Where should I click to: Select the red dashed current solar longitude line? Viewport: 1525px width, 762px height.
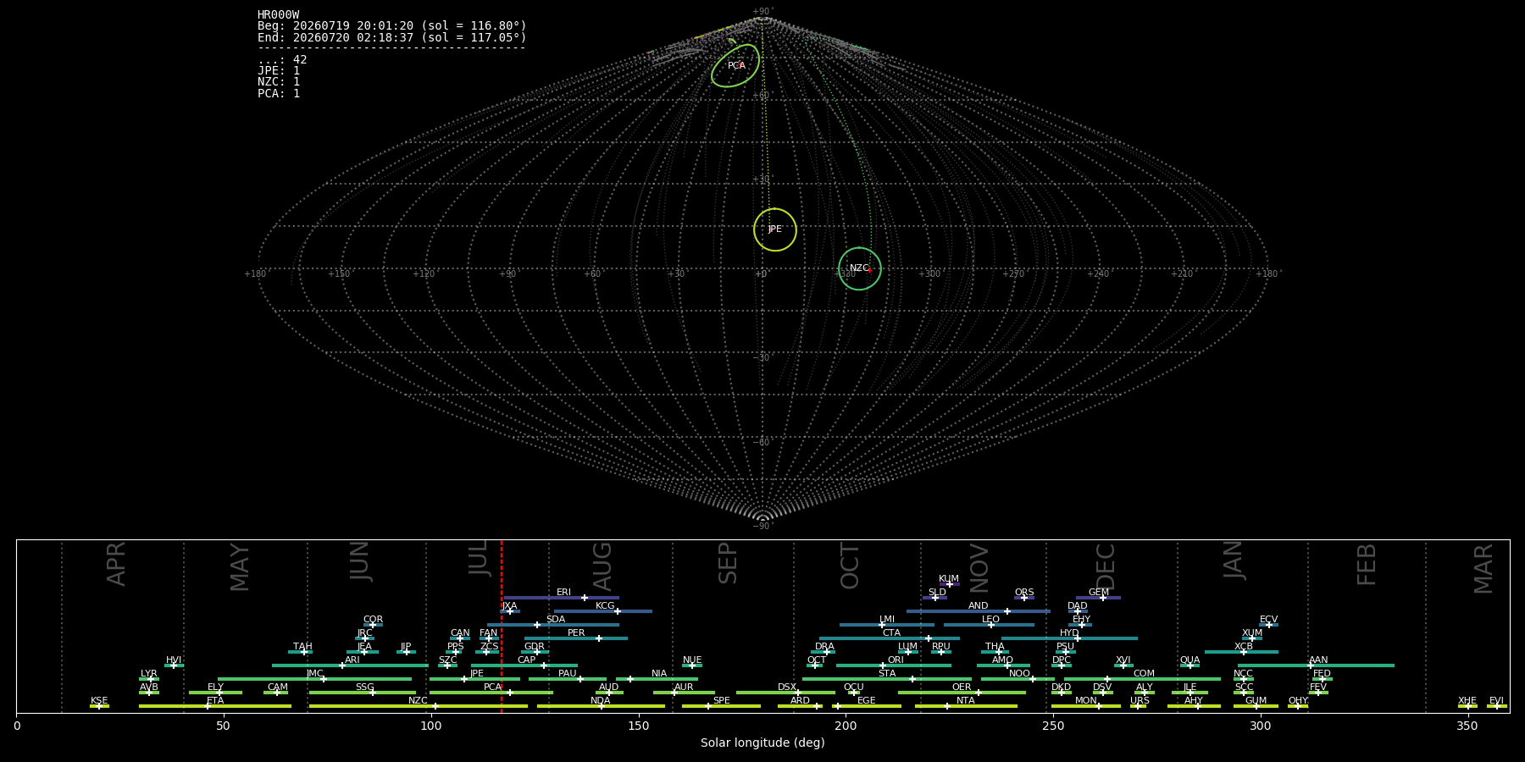pos(502,626)
